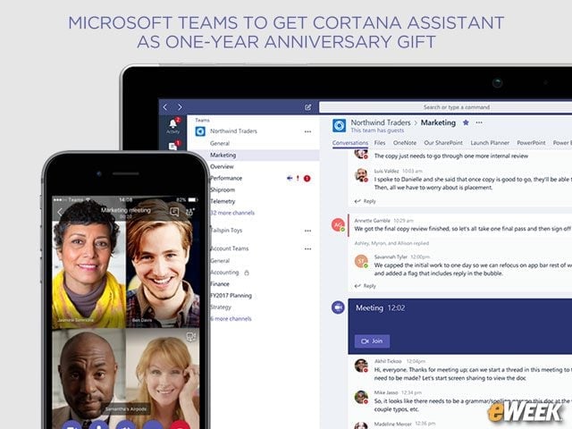This screenshot has height=429, width=572.
Task: Tap the chat icon in phone meeting header
Action: point(174,212)
